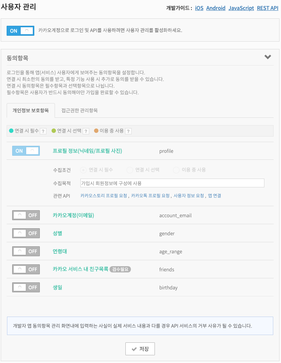The image size is (281, 363).
Task: Click the 성별 item title
Action: pyautogui.click(x=57, y=233)
